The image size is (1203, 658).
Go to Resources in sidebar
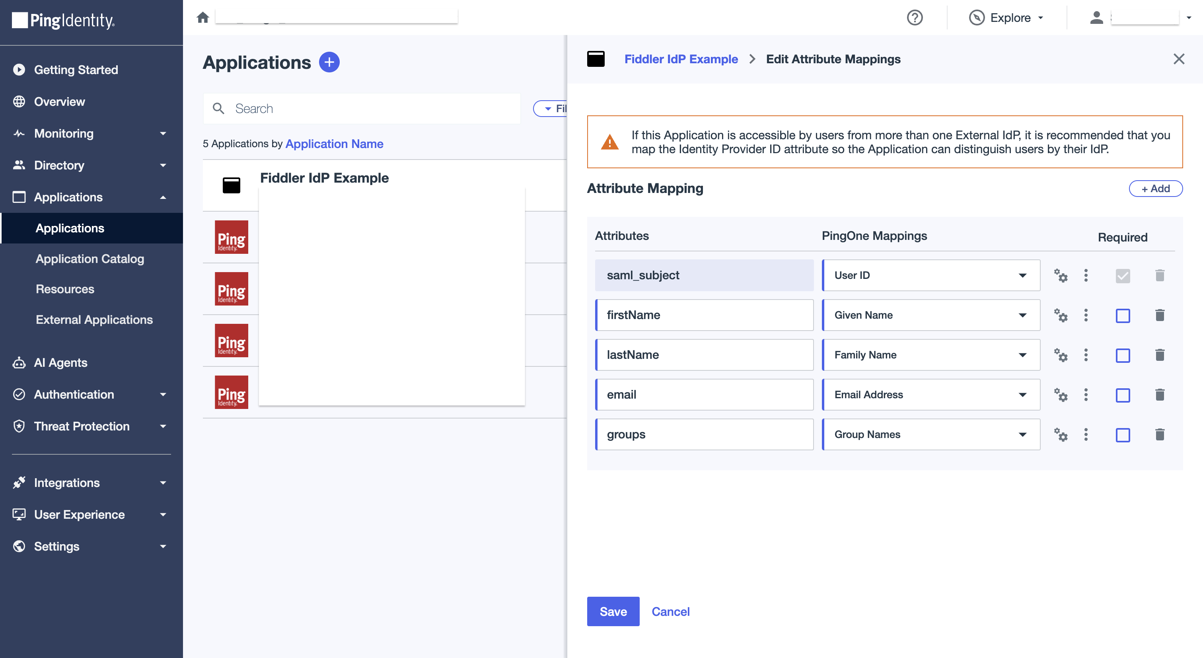point(65,289)
